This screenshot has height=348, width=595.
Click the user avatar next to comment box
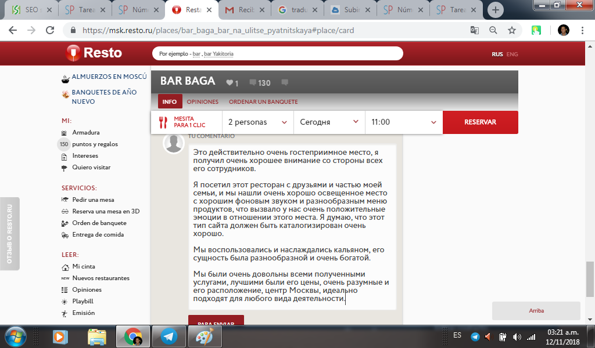click(174, 143)
